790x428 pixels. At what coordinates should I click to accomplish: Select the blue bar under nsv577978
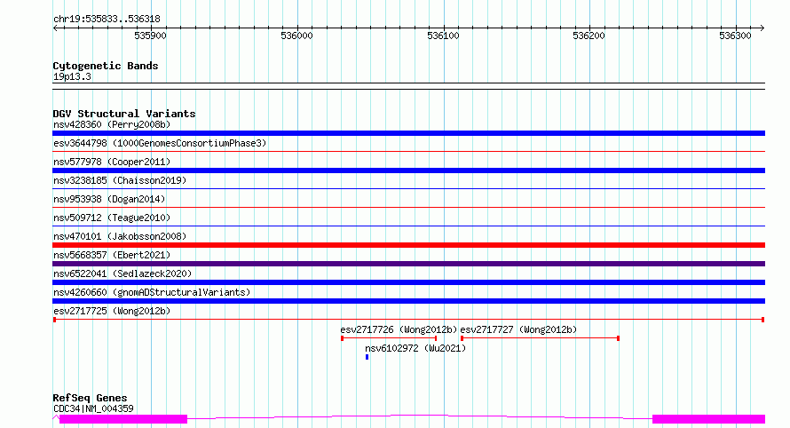pyautogui.click(x=408, y=170)
